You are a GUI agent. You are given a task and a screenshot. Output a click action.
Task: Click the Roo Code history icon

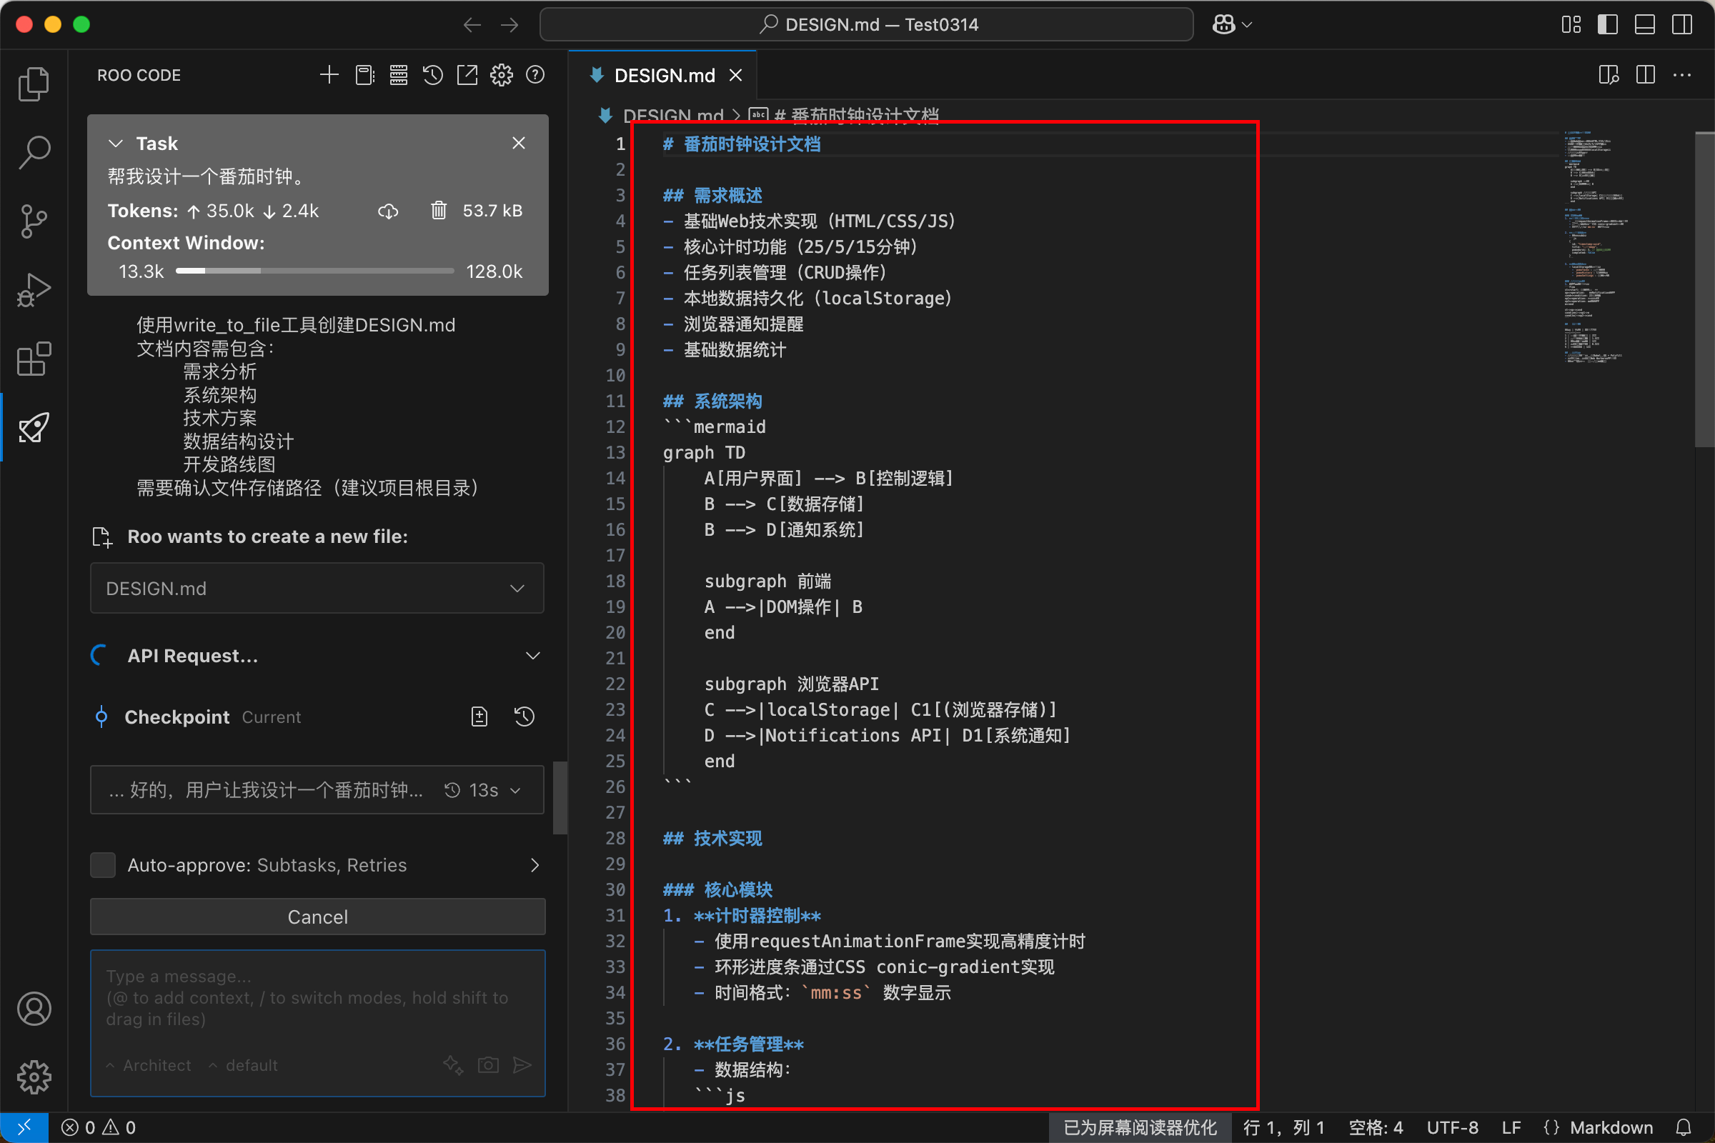pyautogui.click(x=432, y=75)
